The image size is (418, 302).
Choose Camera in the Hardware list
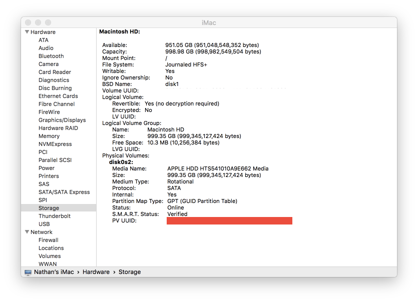[x=49, y=64]
